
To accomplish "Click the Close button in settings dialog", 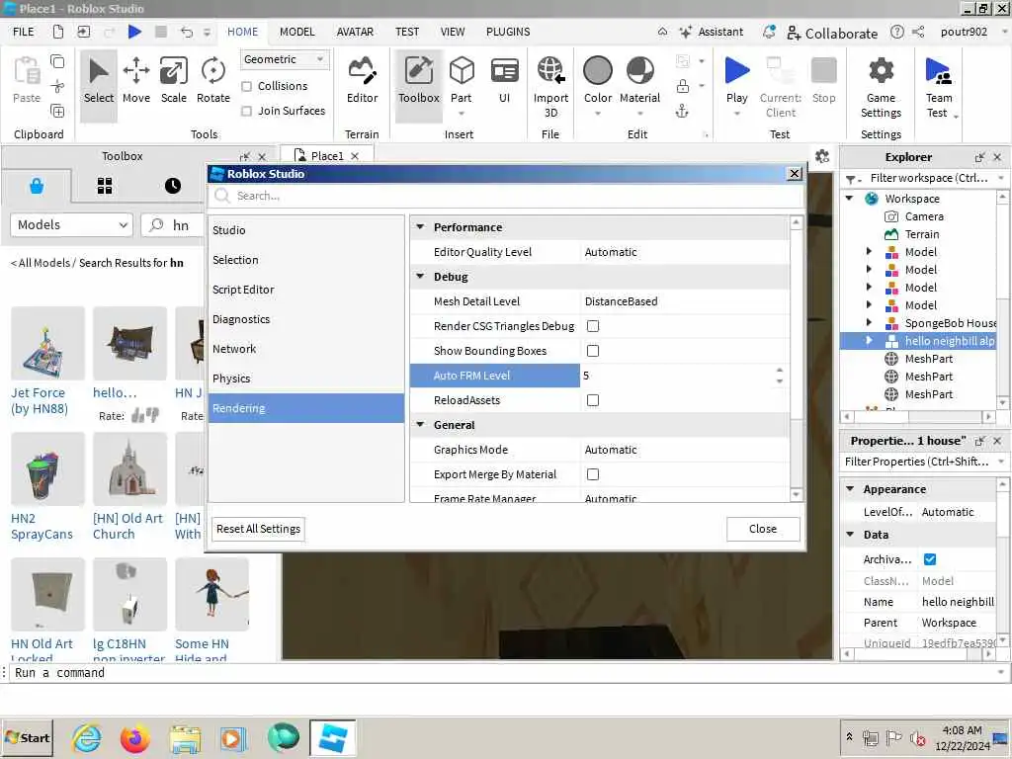I will coord(763,529).
